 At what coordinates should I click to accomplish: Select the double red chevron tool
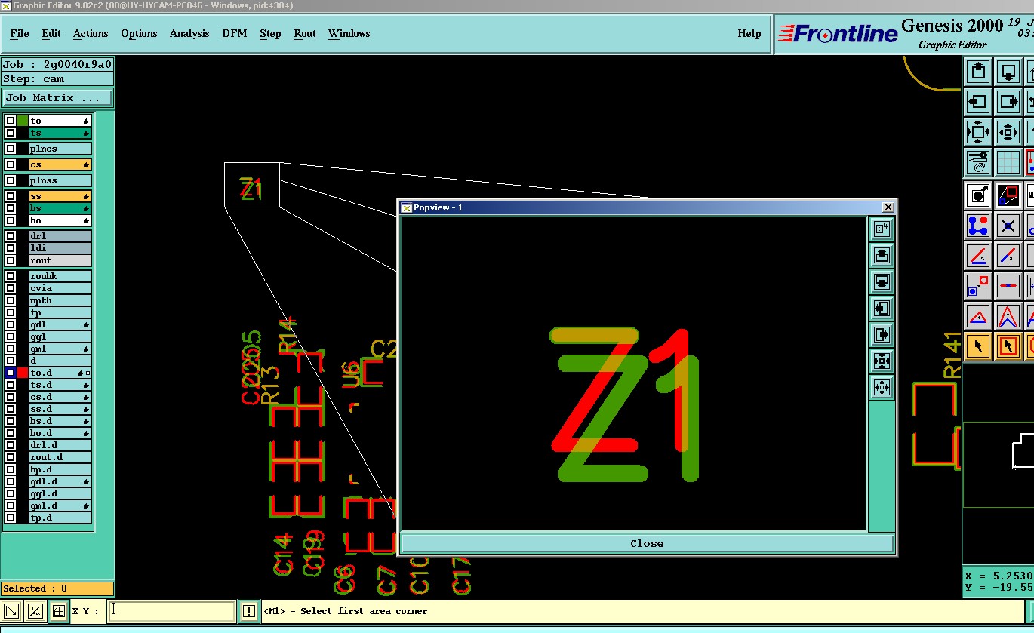tap(1008, 316)
